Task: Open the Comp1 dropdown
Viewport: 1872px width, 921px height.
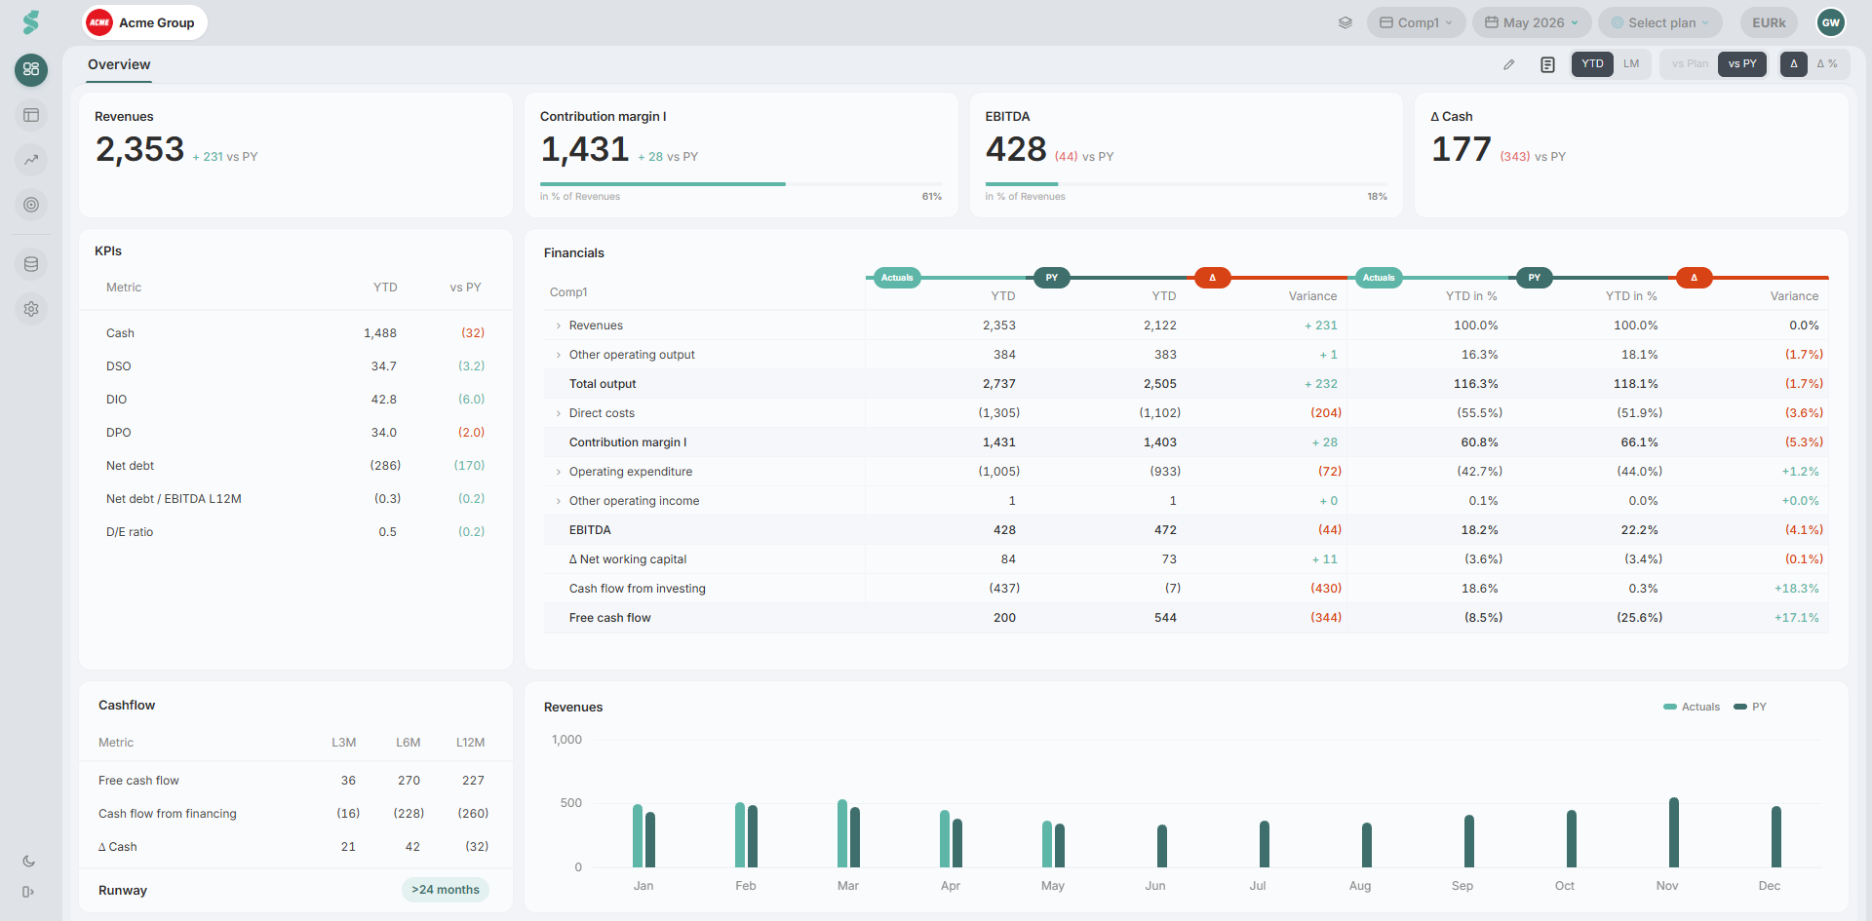Action: [1416, 22]
